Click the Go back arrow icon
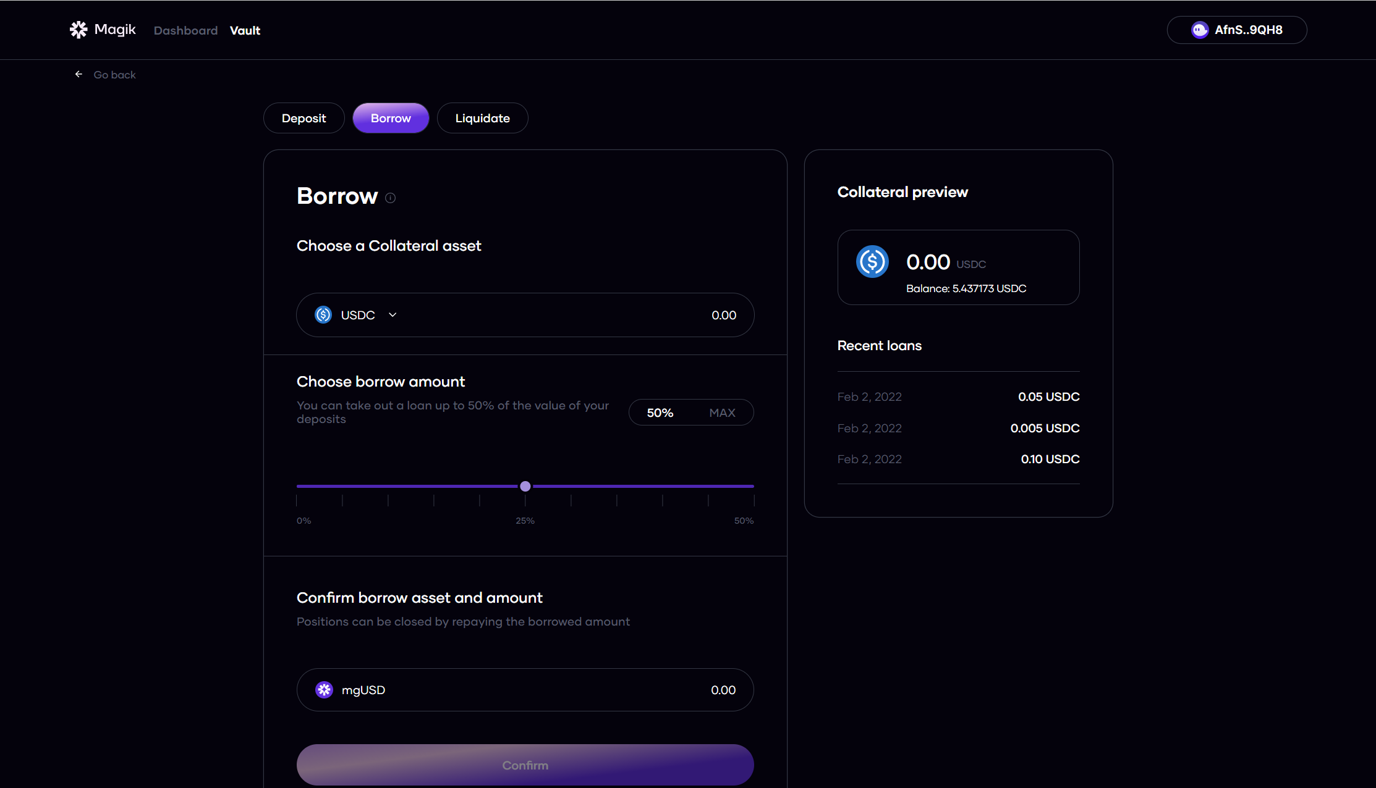 pyautogui.click(x=79, y=74)
